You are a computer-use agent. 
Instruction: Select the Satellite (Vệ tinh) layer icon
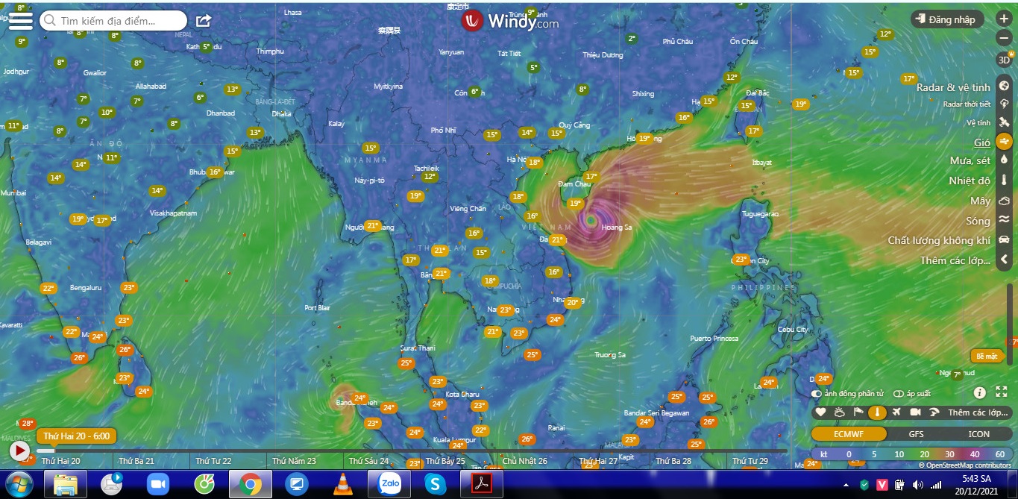point(1004,122)
